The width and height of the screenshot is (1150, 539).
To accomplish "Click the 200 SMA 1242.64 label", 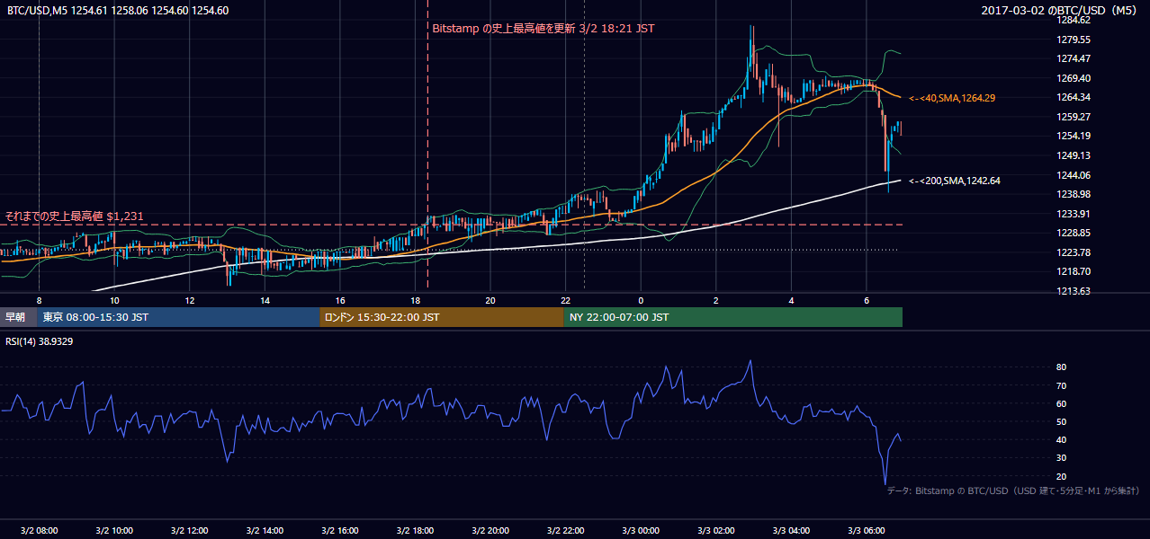I will coord(955,181).
